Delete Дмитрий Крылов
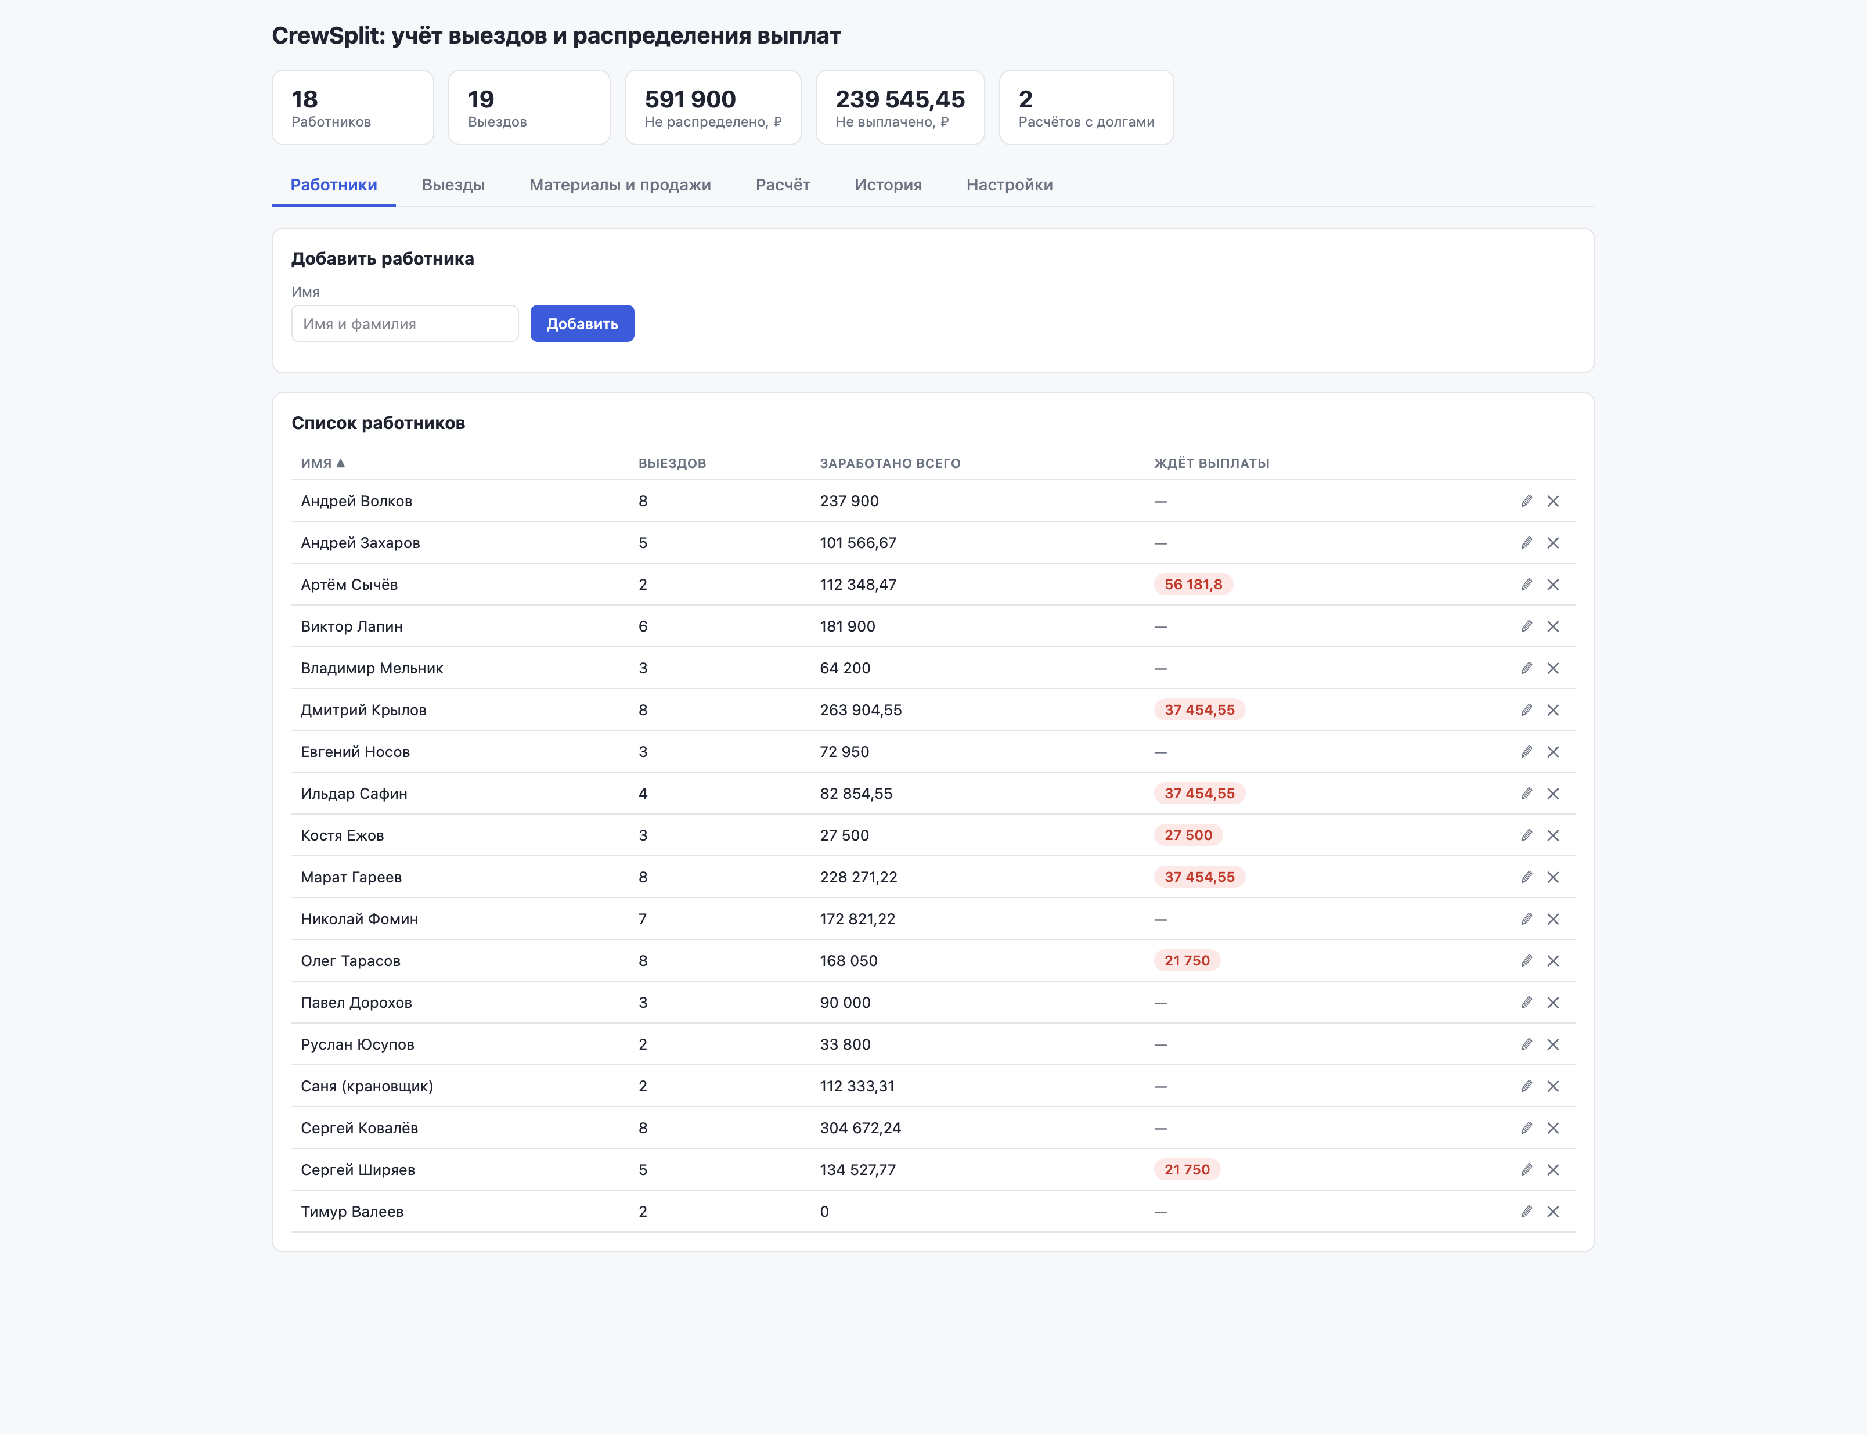 1553,710
